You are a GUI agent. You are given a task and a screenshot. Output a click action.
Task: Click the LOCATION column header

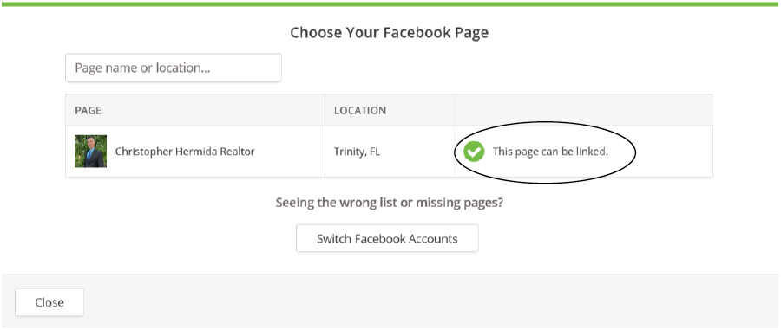359,110
